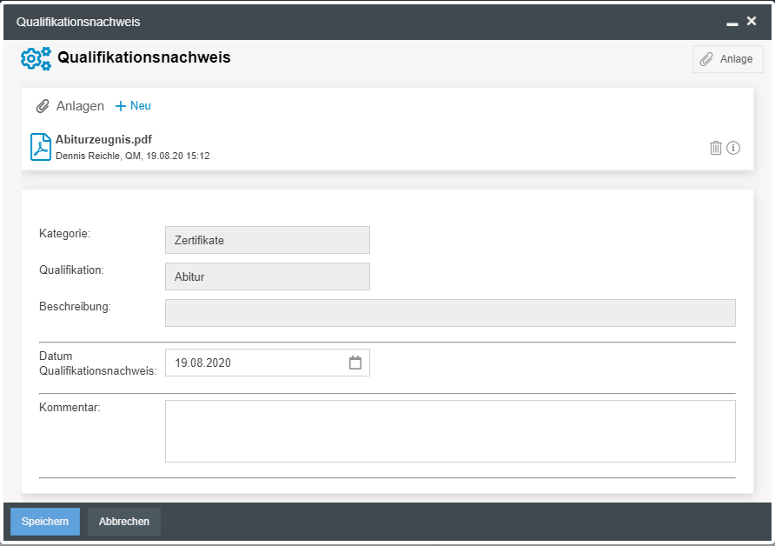Click into the Kommentar text area

coord(450,431)
